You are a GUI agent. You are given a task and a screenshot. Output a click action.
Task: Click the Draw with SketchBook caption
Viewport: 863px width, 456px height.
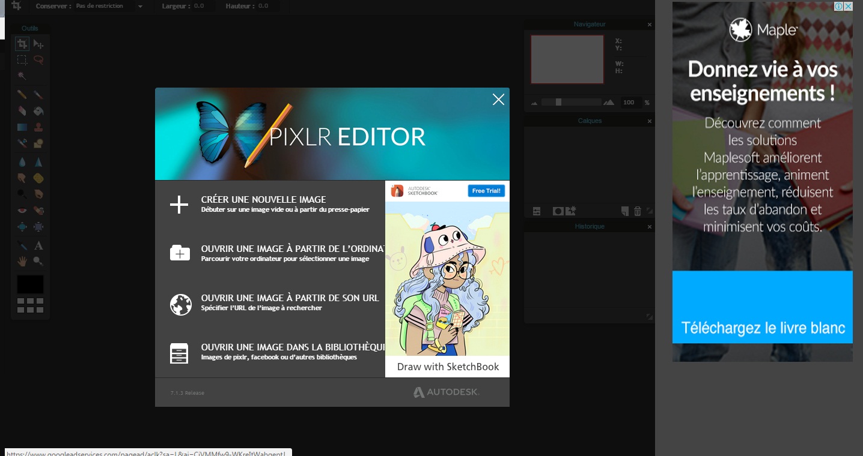(448, 367)
